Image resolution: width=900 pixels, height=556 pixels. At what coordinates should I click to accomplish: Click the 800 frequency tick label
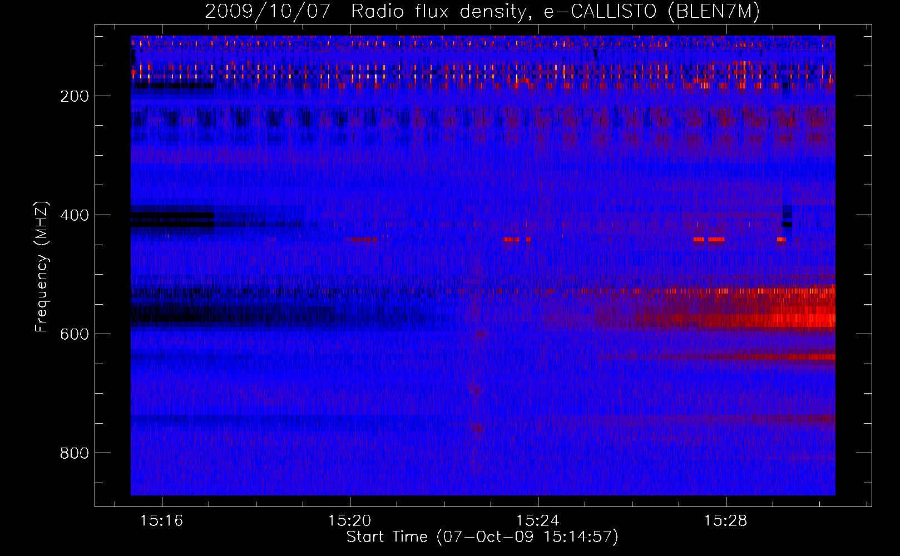click(x=75, y=453)
